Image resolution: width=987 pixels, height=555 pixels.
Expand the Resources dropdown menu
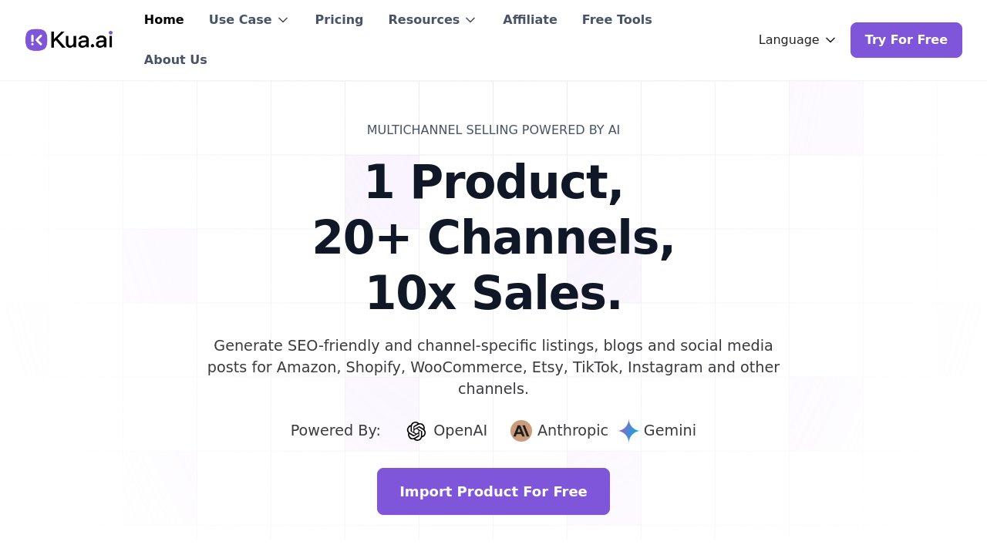[x=424, y=20]
